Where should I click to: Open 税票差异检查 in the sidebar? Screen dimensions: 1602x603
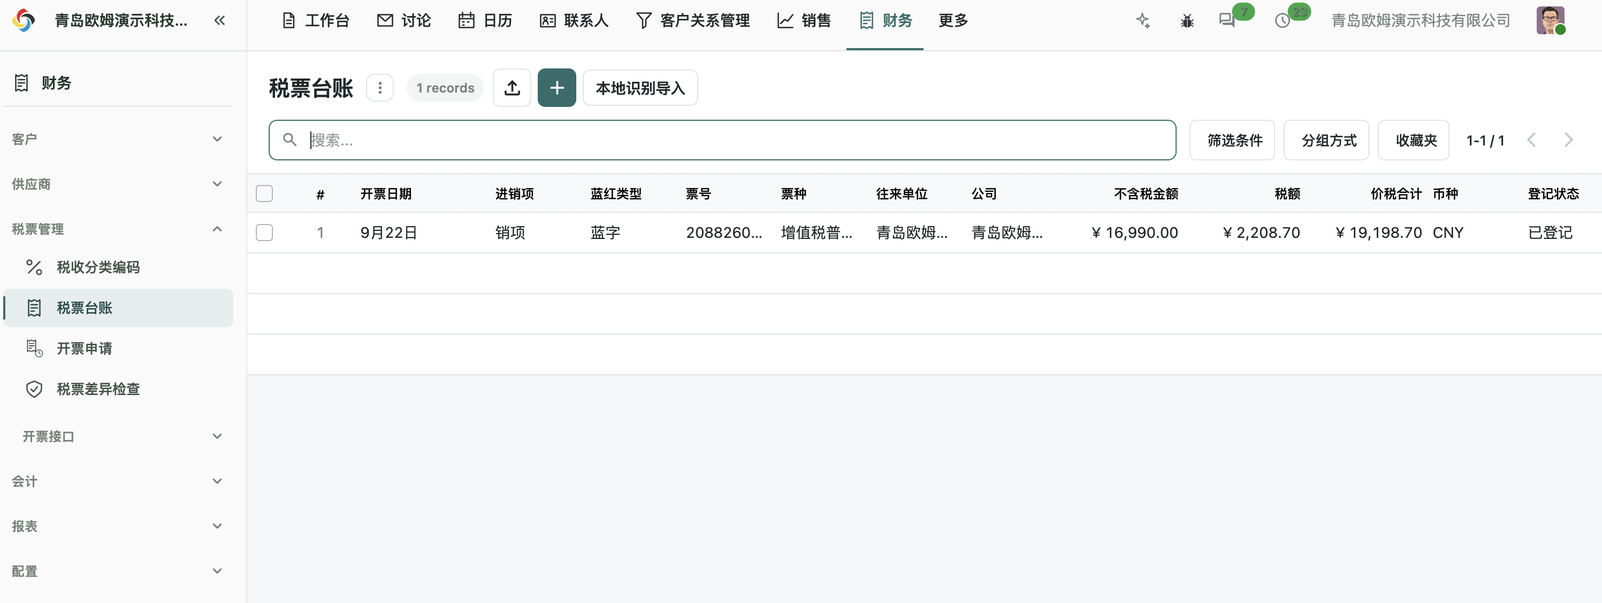pos(118,389)
